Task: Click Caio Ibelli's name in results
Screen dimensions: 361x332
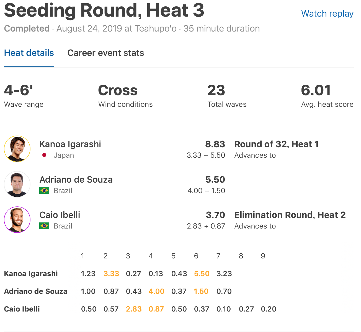Action: [x=60, y=215]
